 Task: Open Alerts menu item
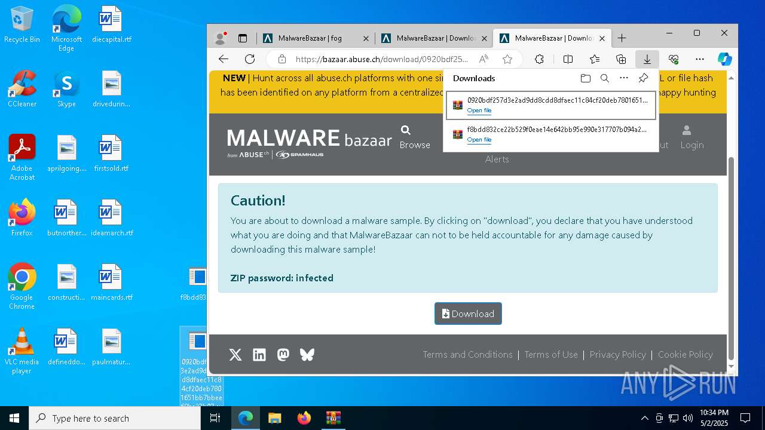point(497,159)
